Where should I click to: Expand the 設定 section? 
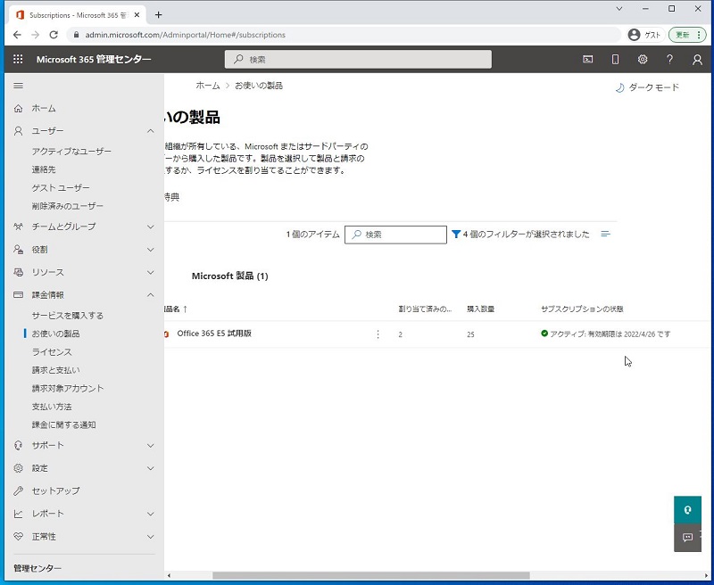click(x=151, y=468)
